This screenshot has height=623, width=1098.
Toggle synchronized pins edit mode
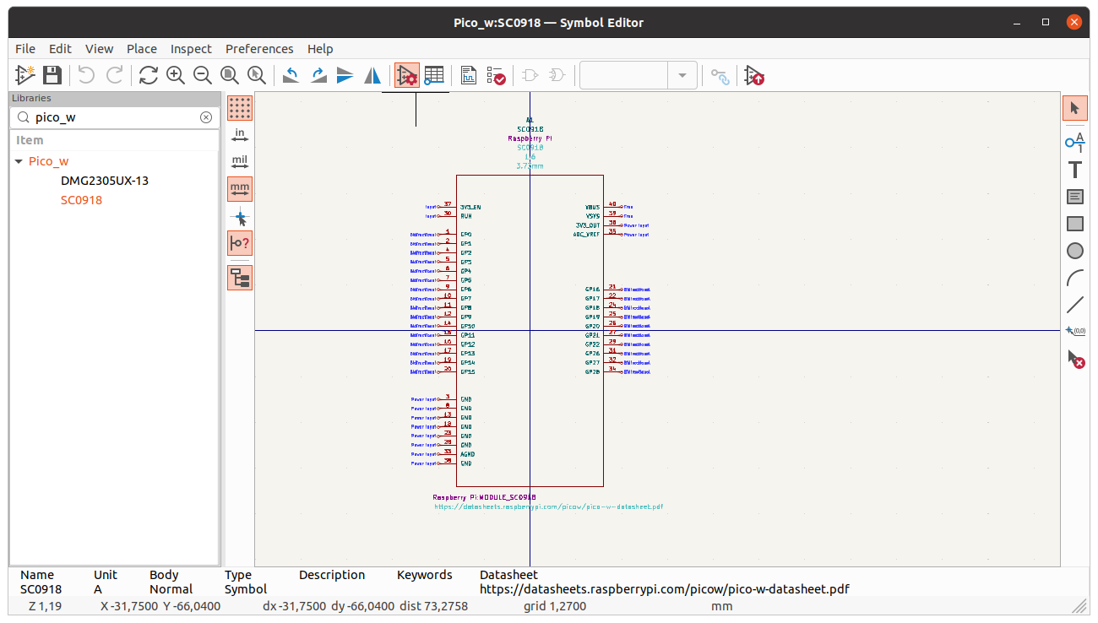click(720, 75)
